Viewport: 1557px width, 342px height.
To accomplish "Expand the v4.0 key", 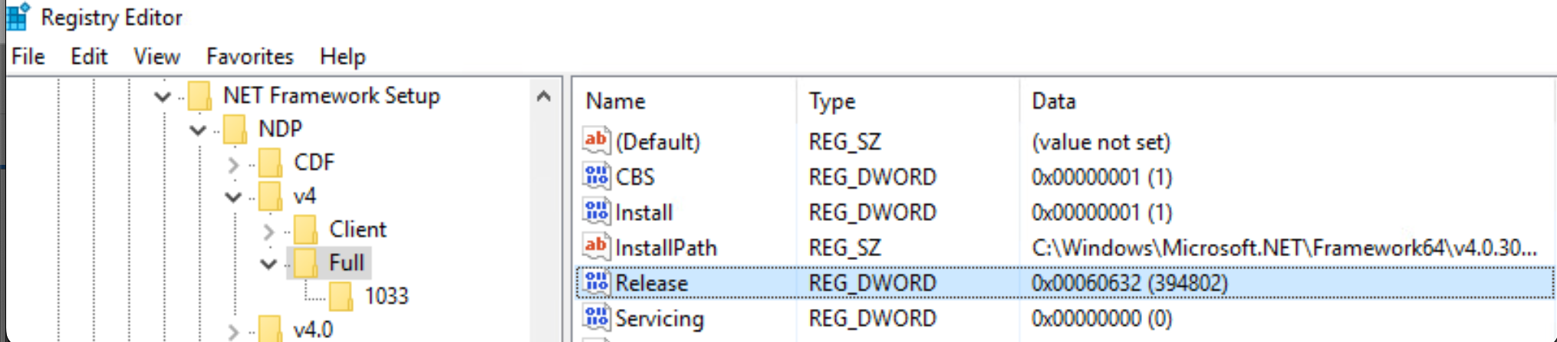I will (x=233, y=331).
